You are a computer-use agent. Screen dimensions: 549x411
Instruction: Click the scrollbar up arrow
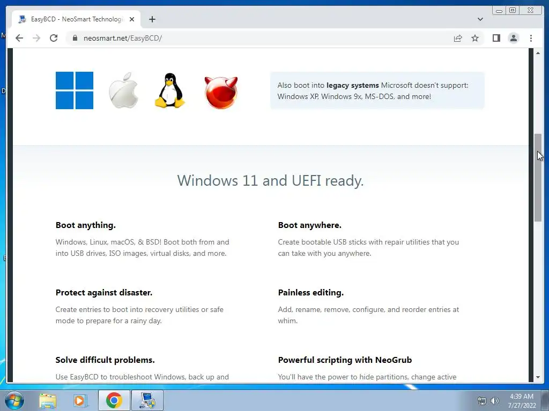coord(538,53)
